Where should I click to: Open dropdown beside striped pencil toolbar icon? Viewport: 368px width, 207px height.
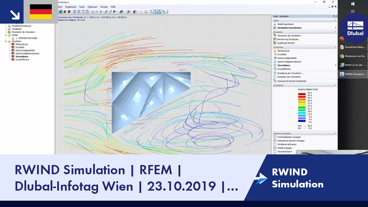coord(130,12)
